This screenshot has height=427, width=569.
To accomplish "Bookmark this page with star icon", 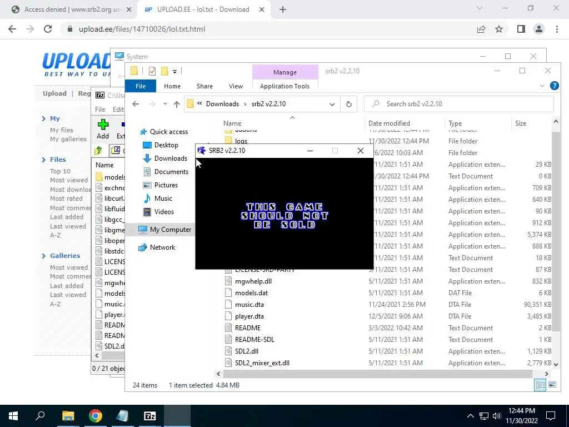I will [499, 29].
